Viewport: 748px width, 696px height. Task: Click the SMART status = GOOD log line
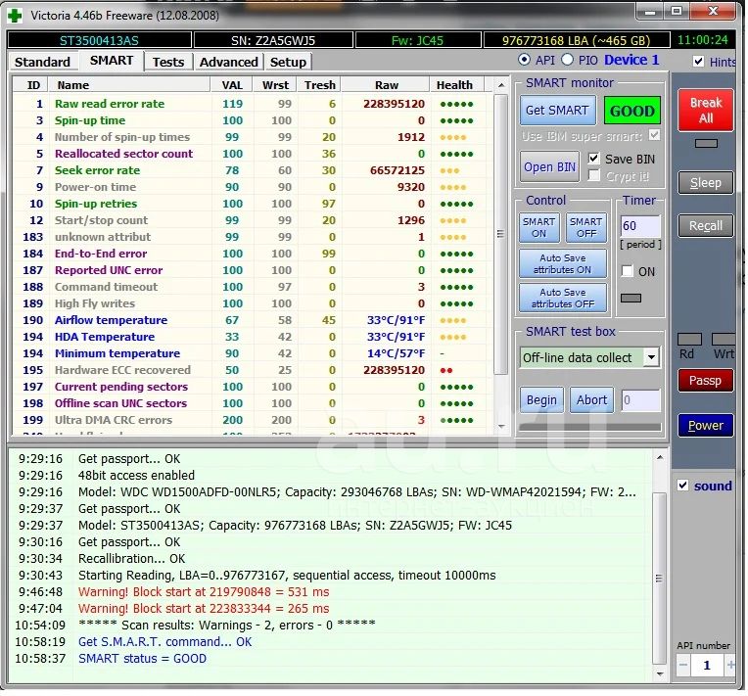click(142, 659)
